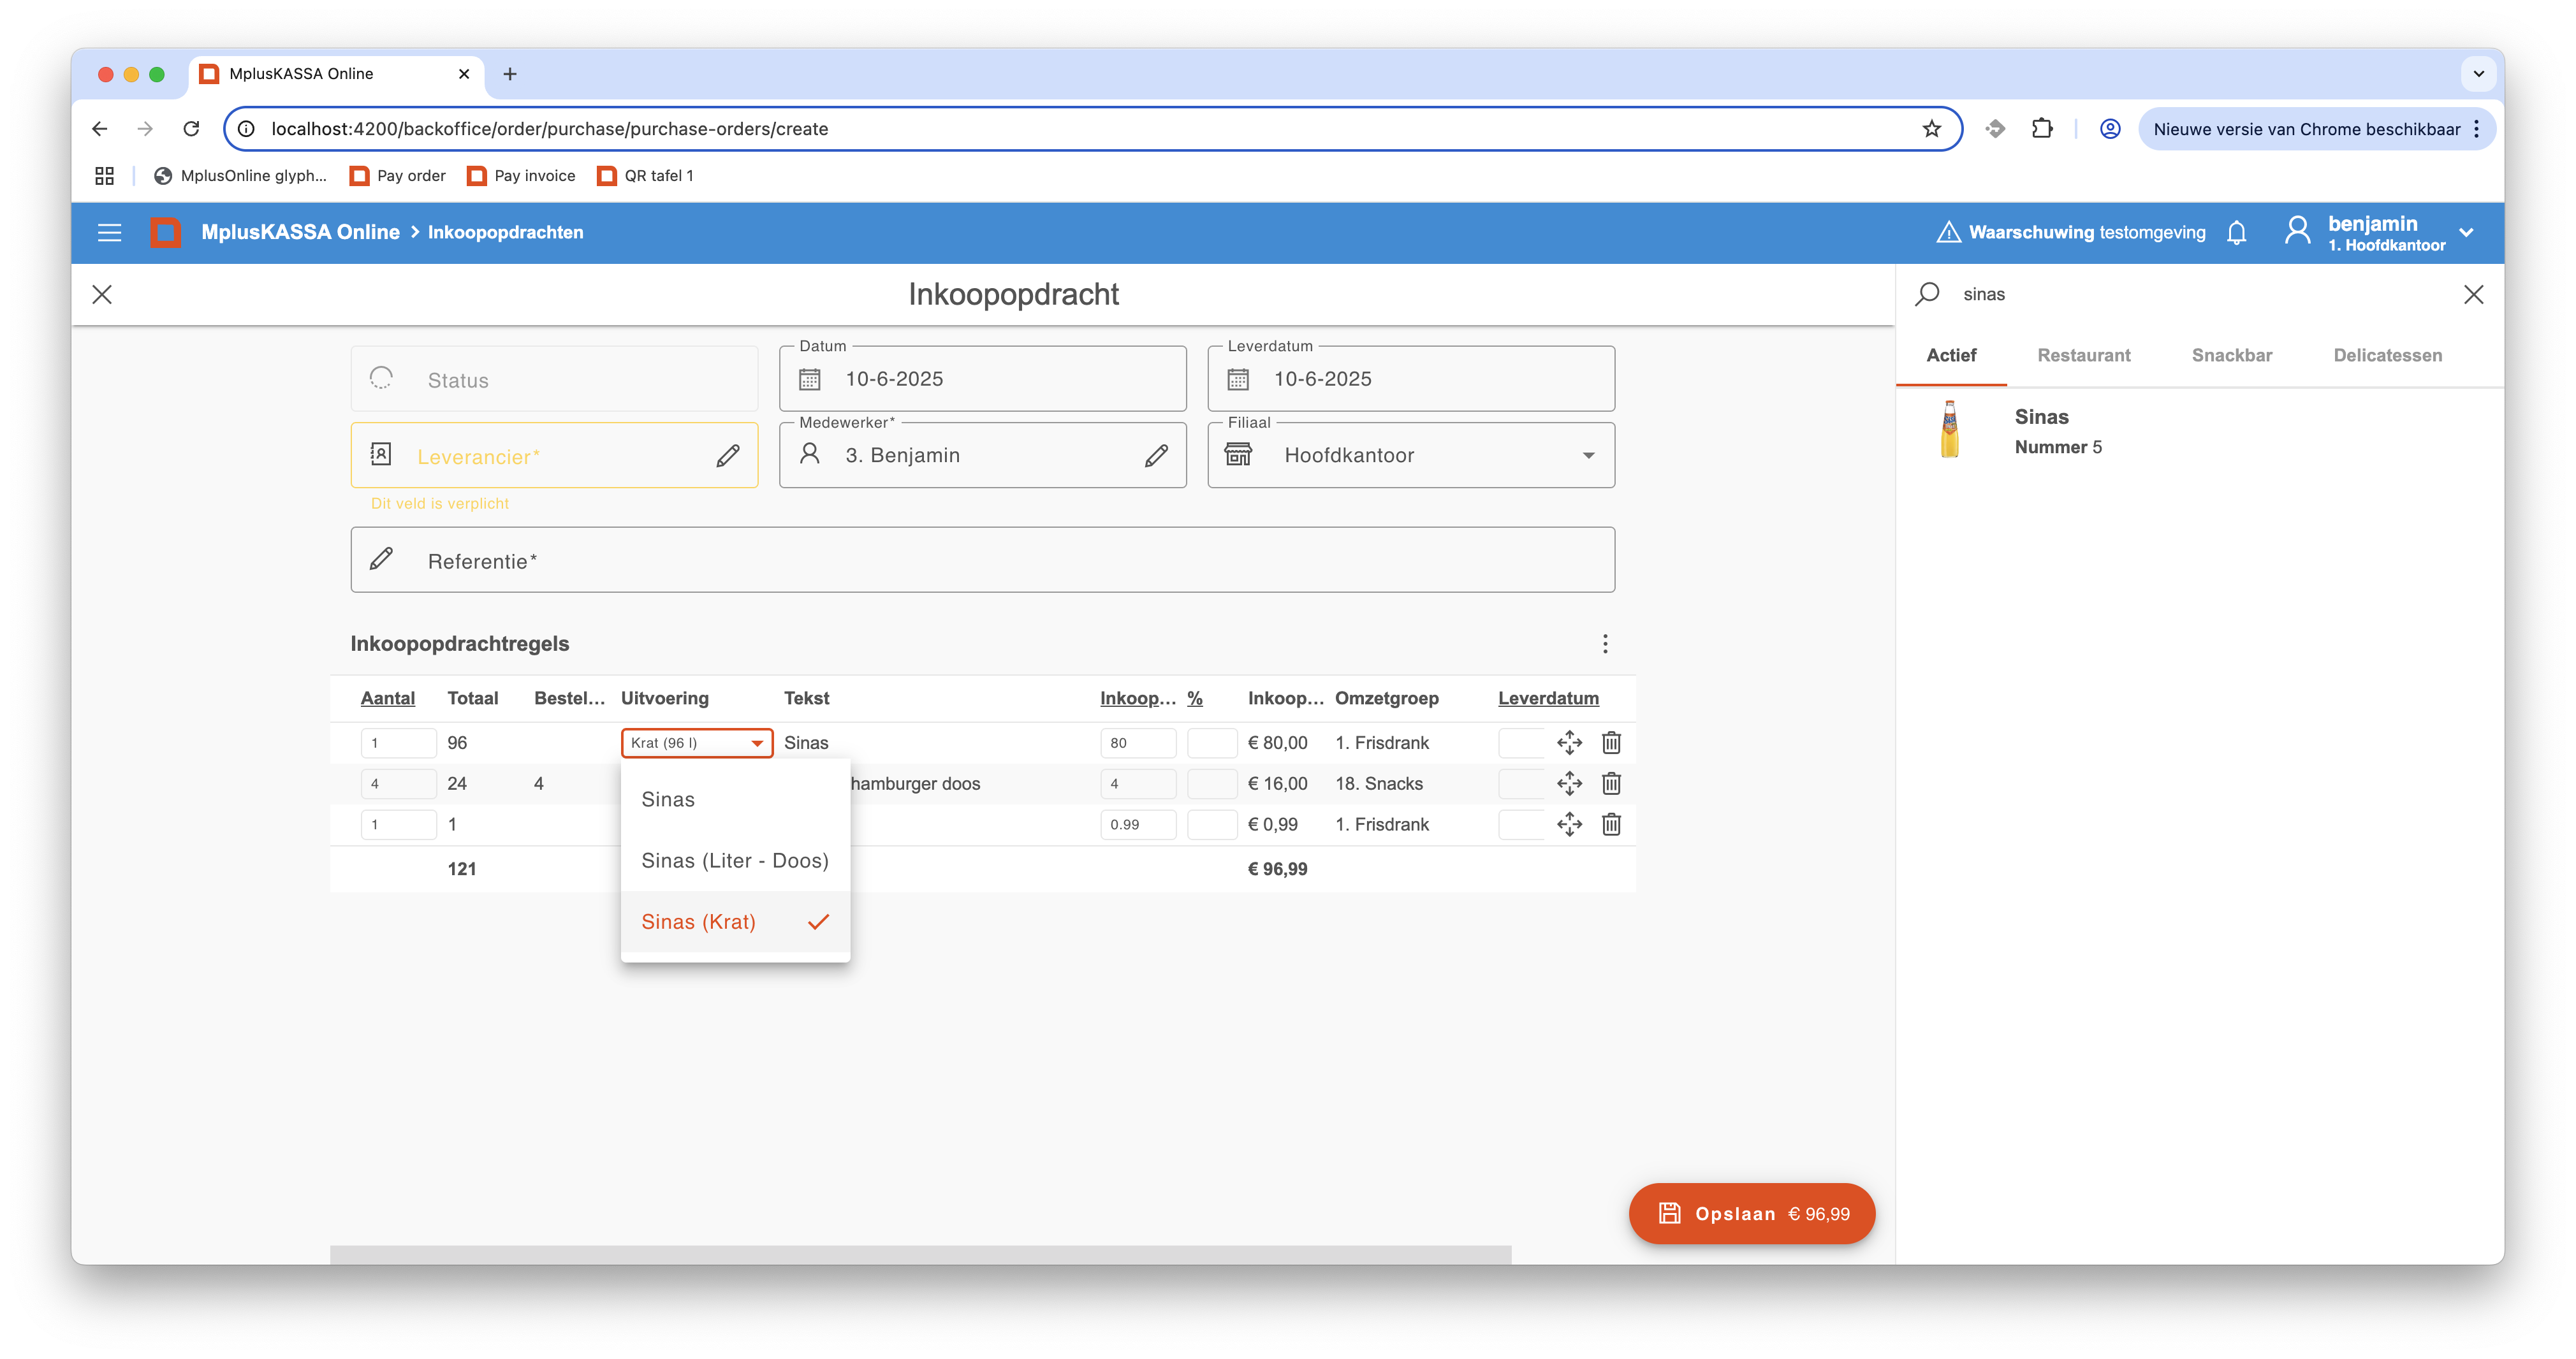2576x1359 pixels.
Task: Click the search magnifier icon
Action: tap(1927, 294)
